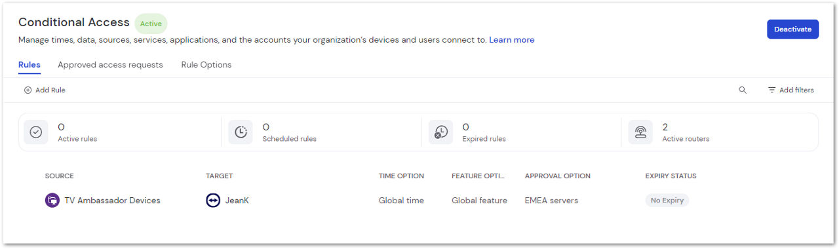Select the Rules tab
Screen dimensions: 839x249
click(29, 65)
